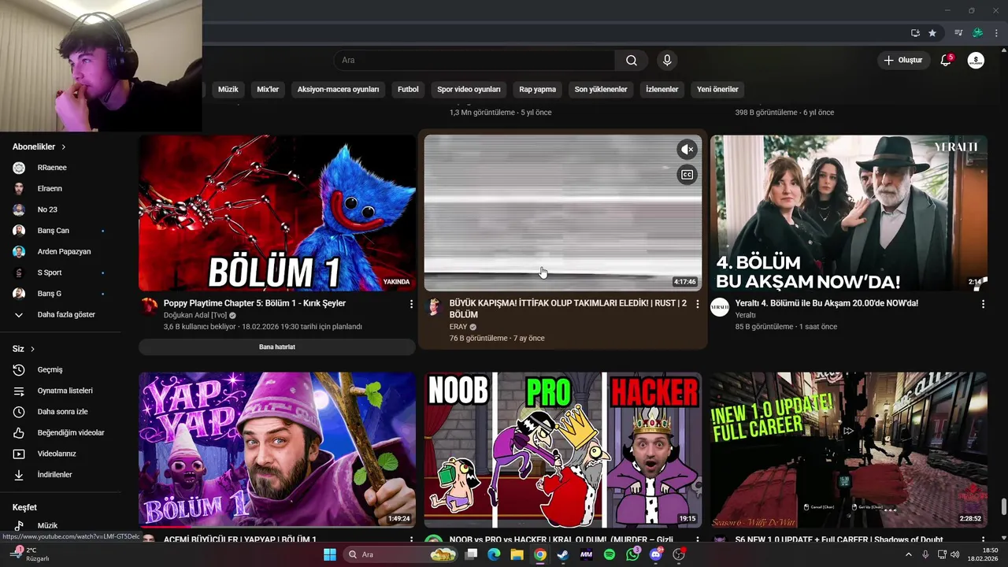Open options menu for BÜYÜK KAPIŞMA video

point(697,304)
